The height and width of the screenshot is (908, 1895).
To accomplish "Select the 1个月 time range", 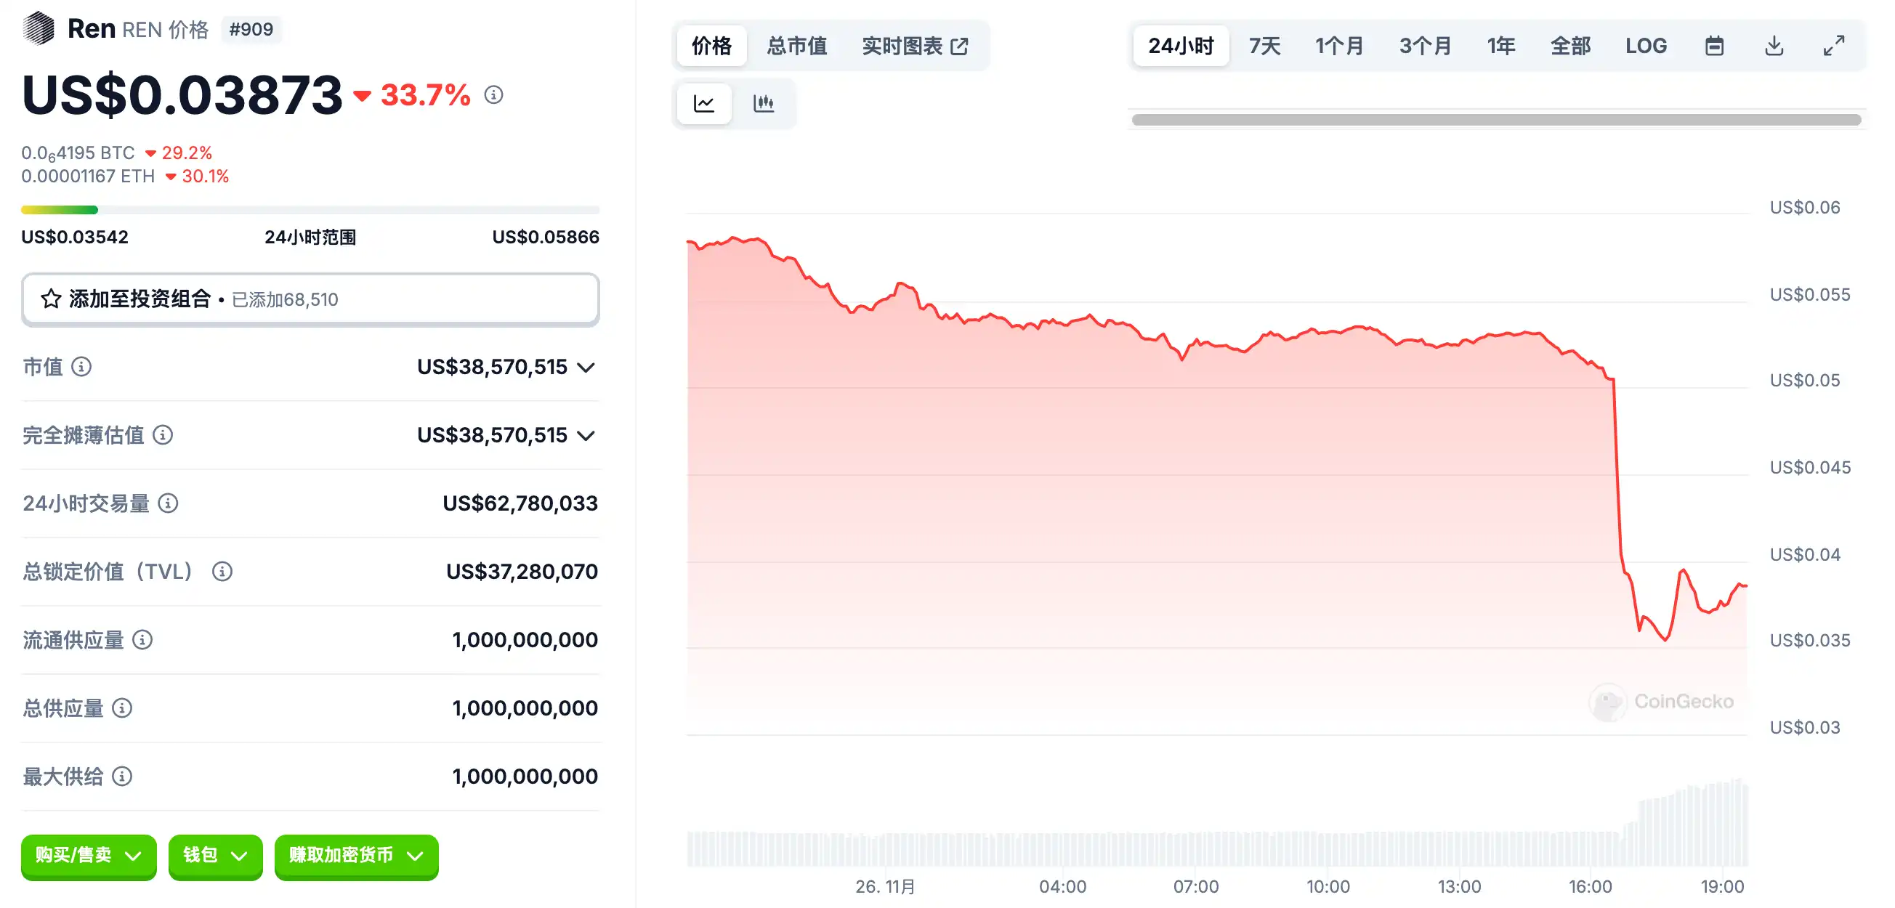I will pyautogui.click(x=1339, y=46).
